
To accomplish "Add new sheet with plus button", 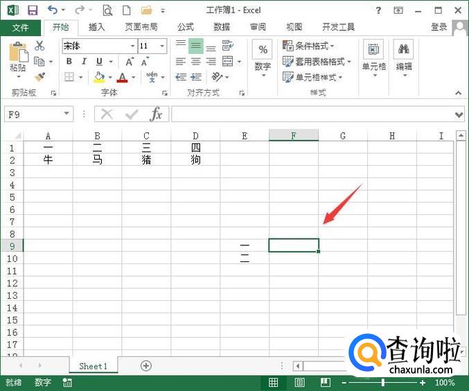I will click(x=146, y=365).
